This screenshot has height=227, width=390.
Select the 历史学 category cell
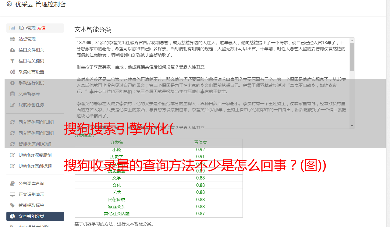[x=117, y=157]
